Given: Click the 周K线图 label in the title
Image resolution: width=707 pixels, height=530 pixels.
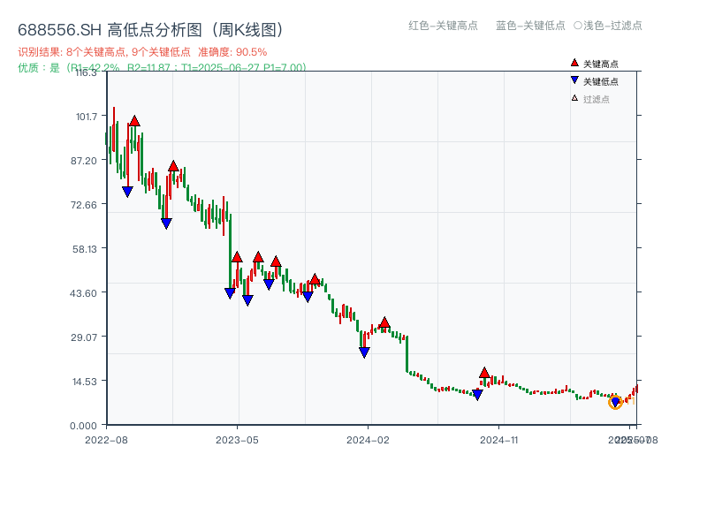Looking at the screenshot, I should point(247,28).
